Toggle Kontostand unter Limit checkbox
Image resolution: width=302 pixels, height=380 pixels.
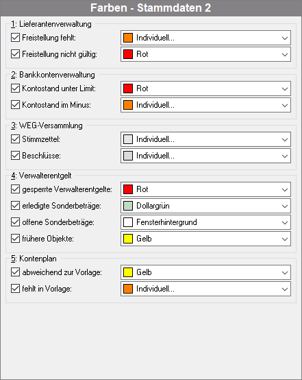coord(15,88)
